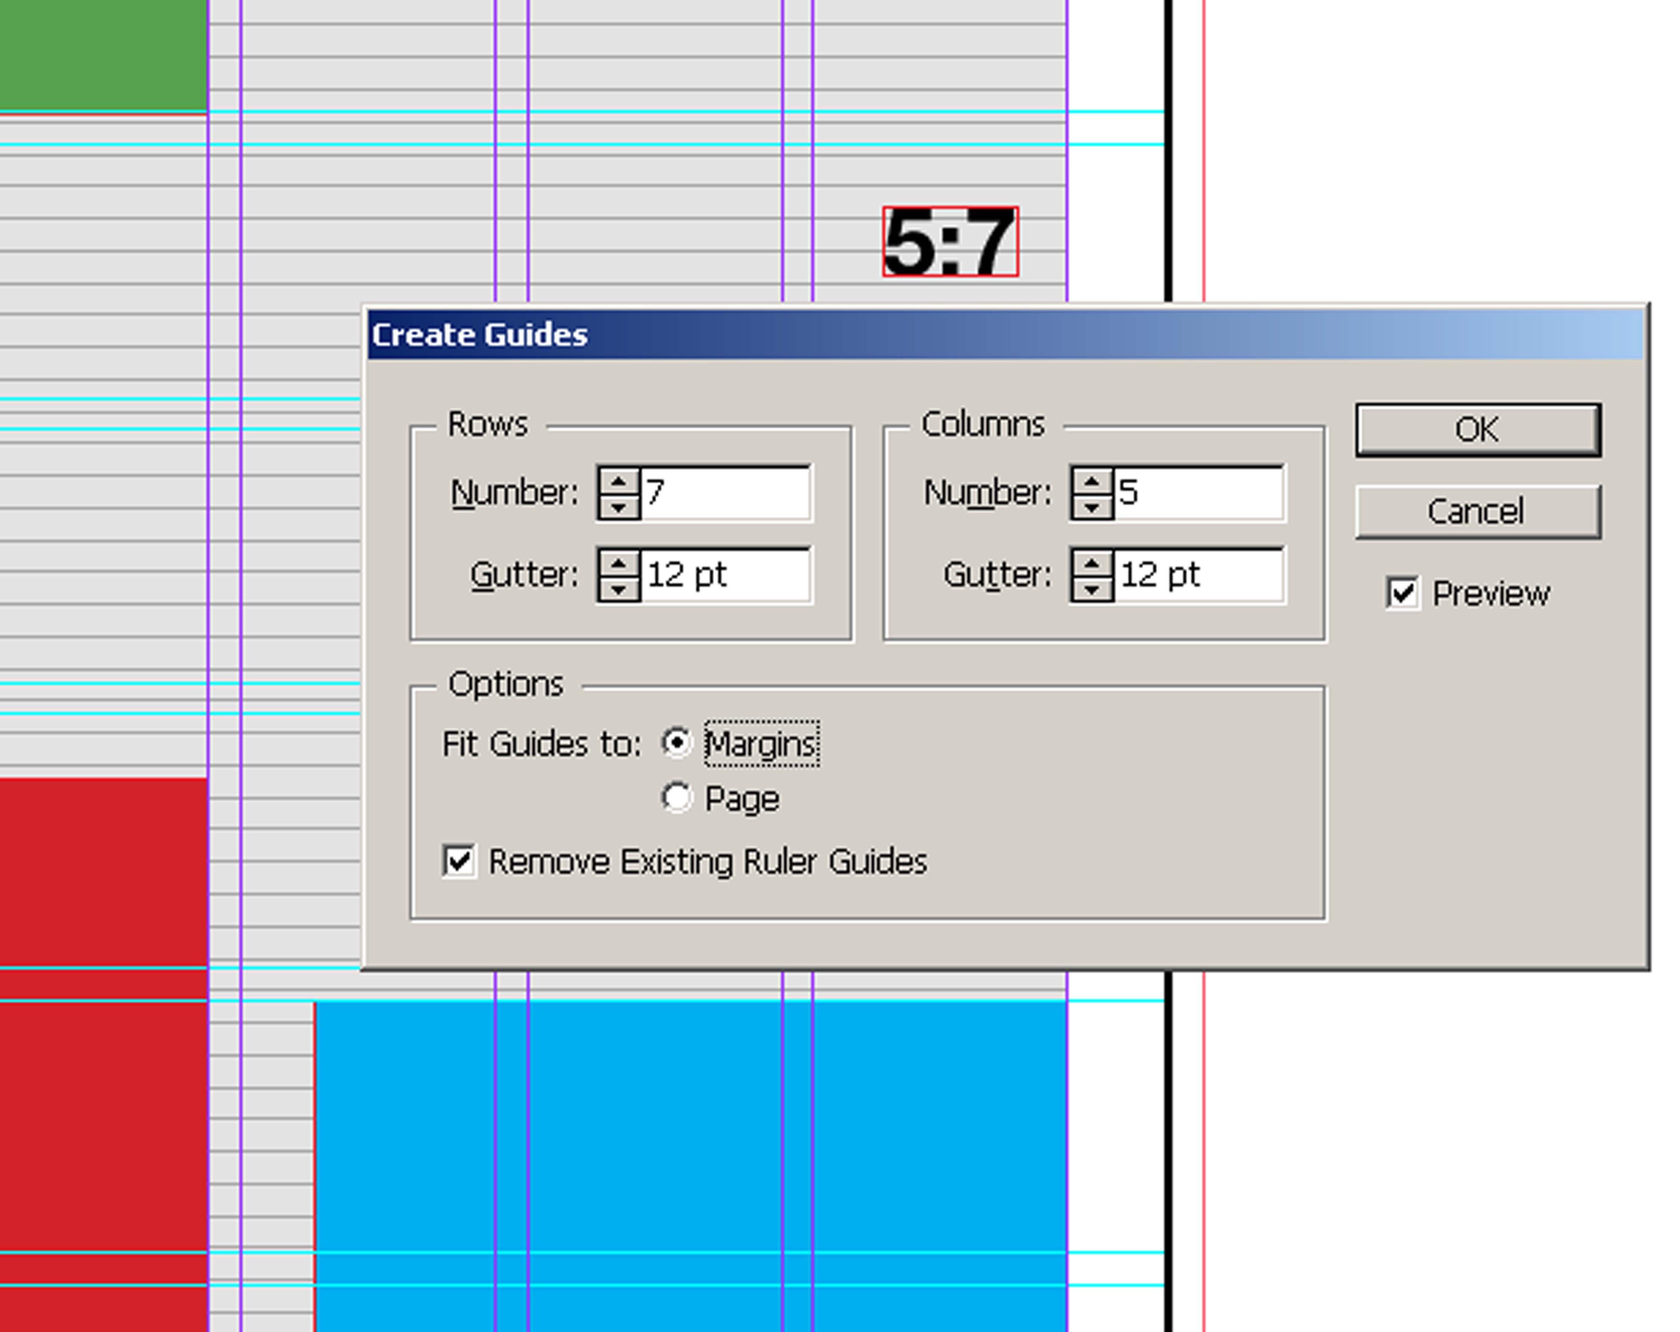The height and width of the screenshot is (1332, 1680).
Task: Increase Rows Number with up arrow
Action: click(619, 482)
